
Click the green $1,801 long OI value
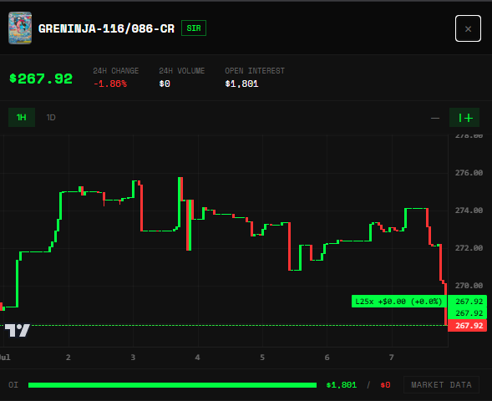pos(342,385)
